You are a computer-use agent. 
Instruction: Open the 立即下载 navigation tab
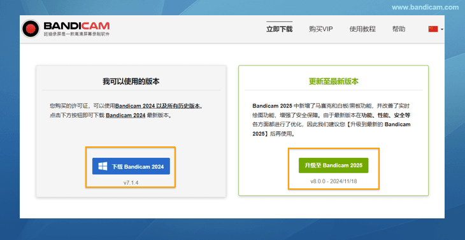point(279,29)
